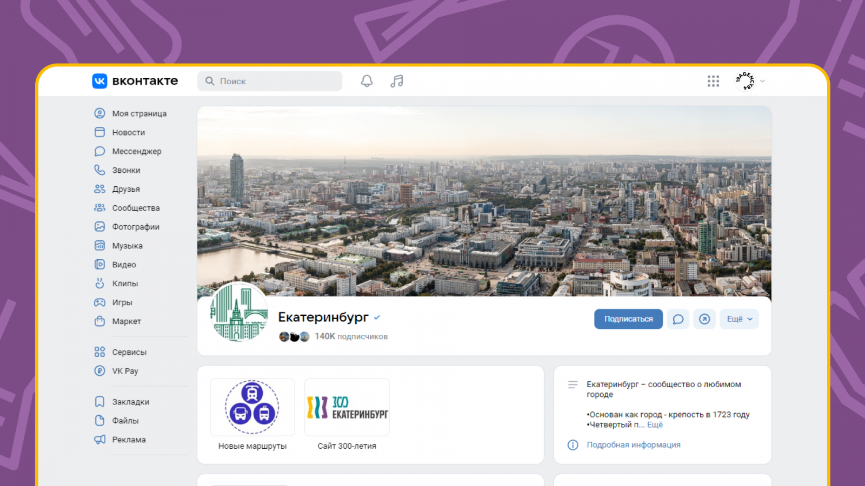This screenshot has height=486, width=865.
Task: Click the Подписаться button
Action: [628, 319]
